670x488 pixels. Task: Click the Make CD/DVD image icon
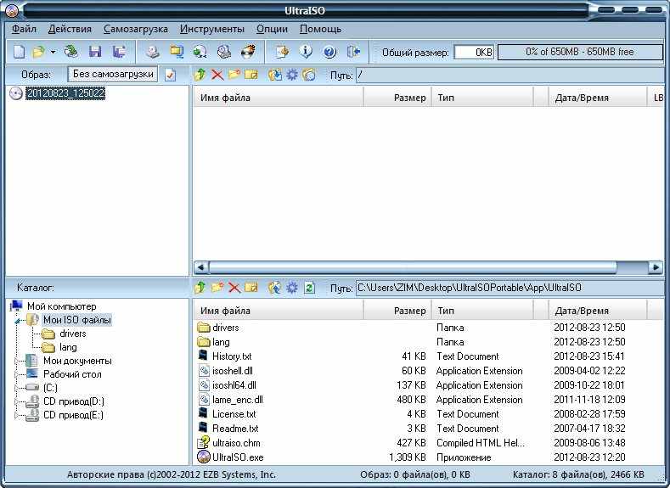pyautogui.click(x=153, y=52)
